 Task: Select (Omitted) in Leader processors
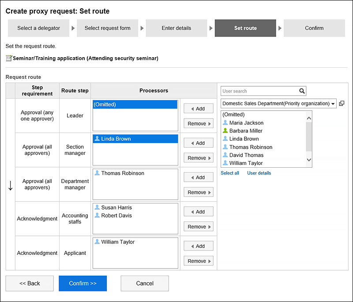point(135,104)
